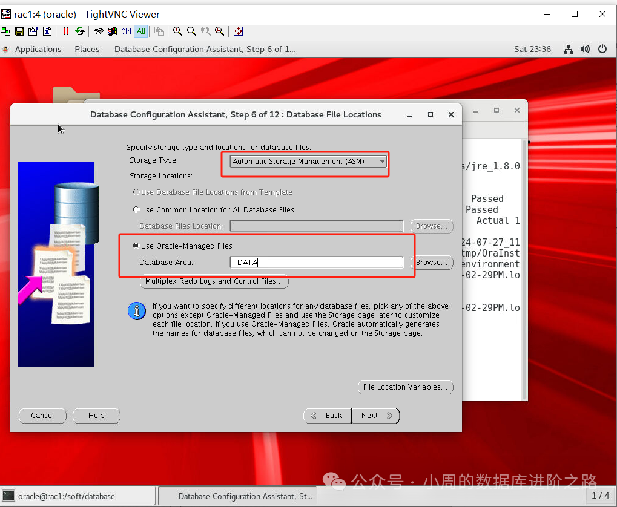The image size is (617, 507).
Task: Click the volume speaker tray icon
Action: pos(585,49)
